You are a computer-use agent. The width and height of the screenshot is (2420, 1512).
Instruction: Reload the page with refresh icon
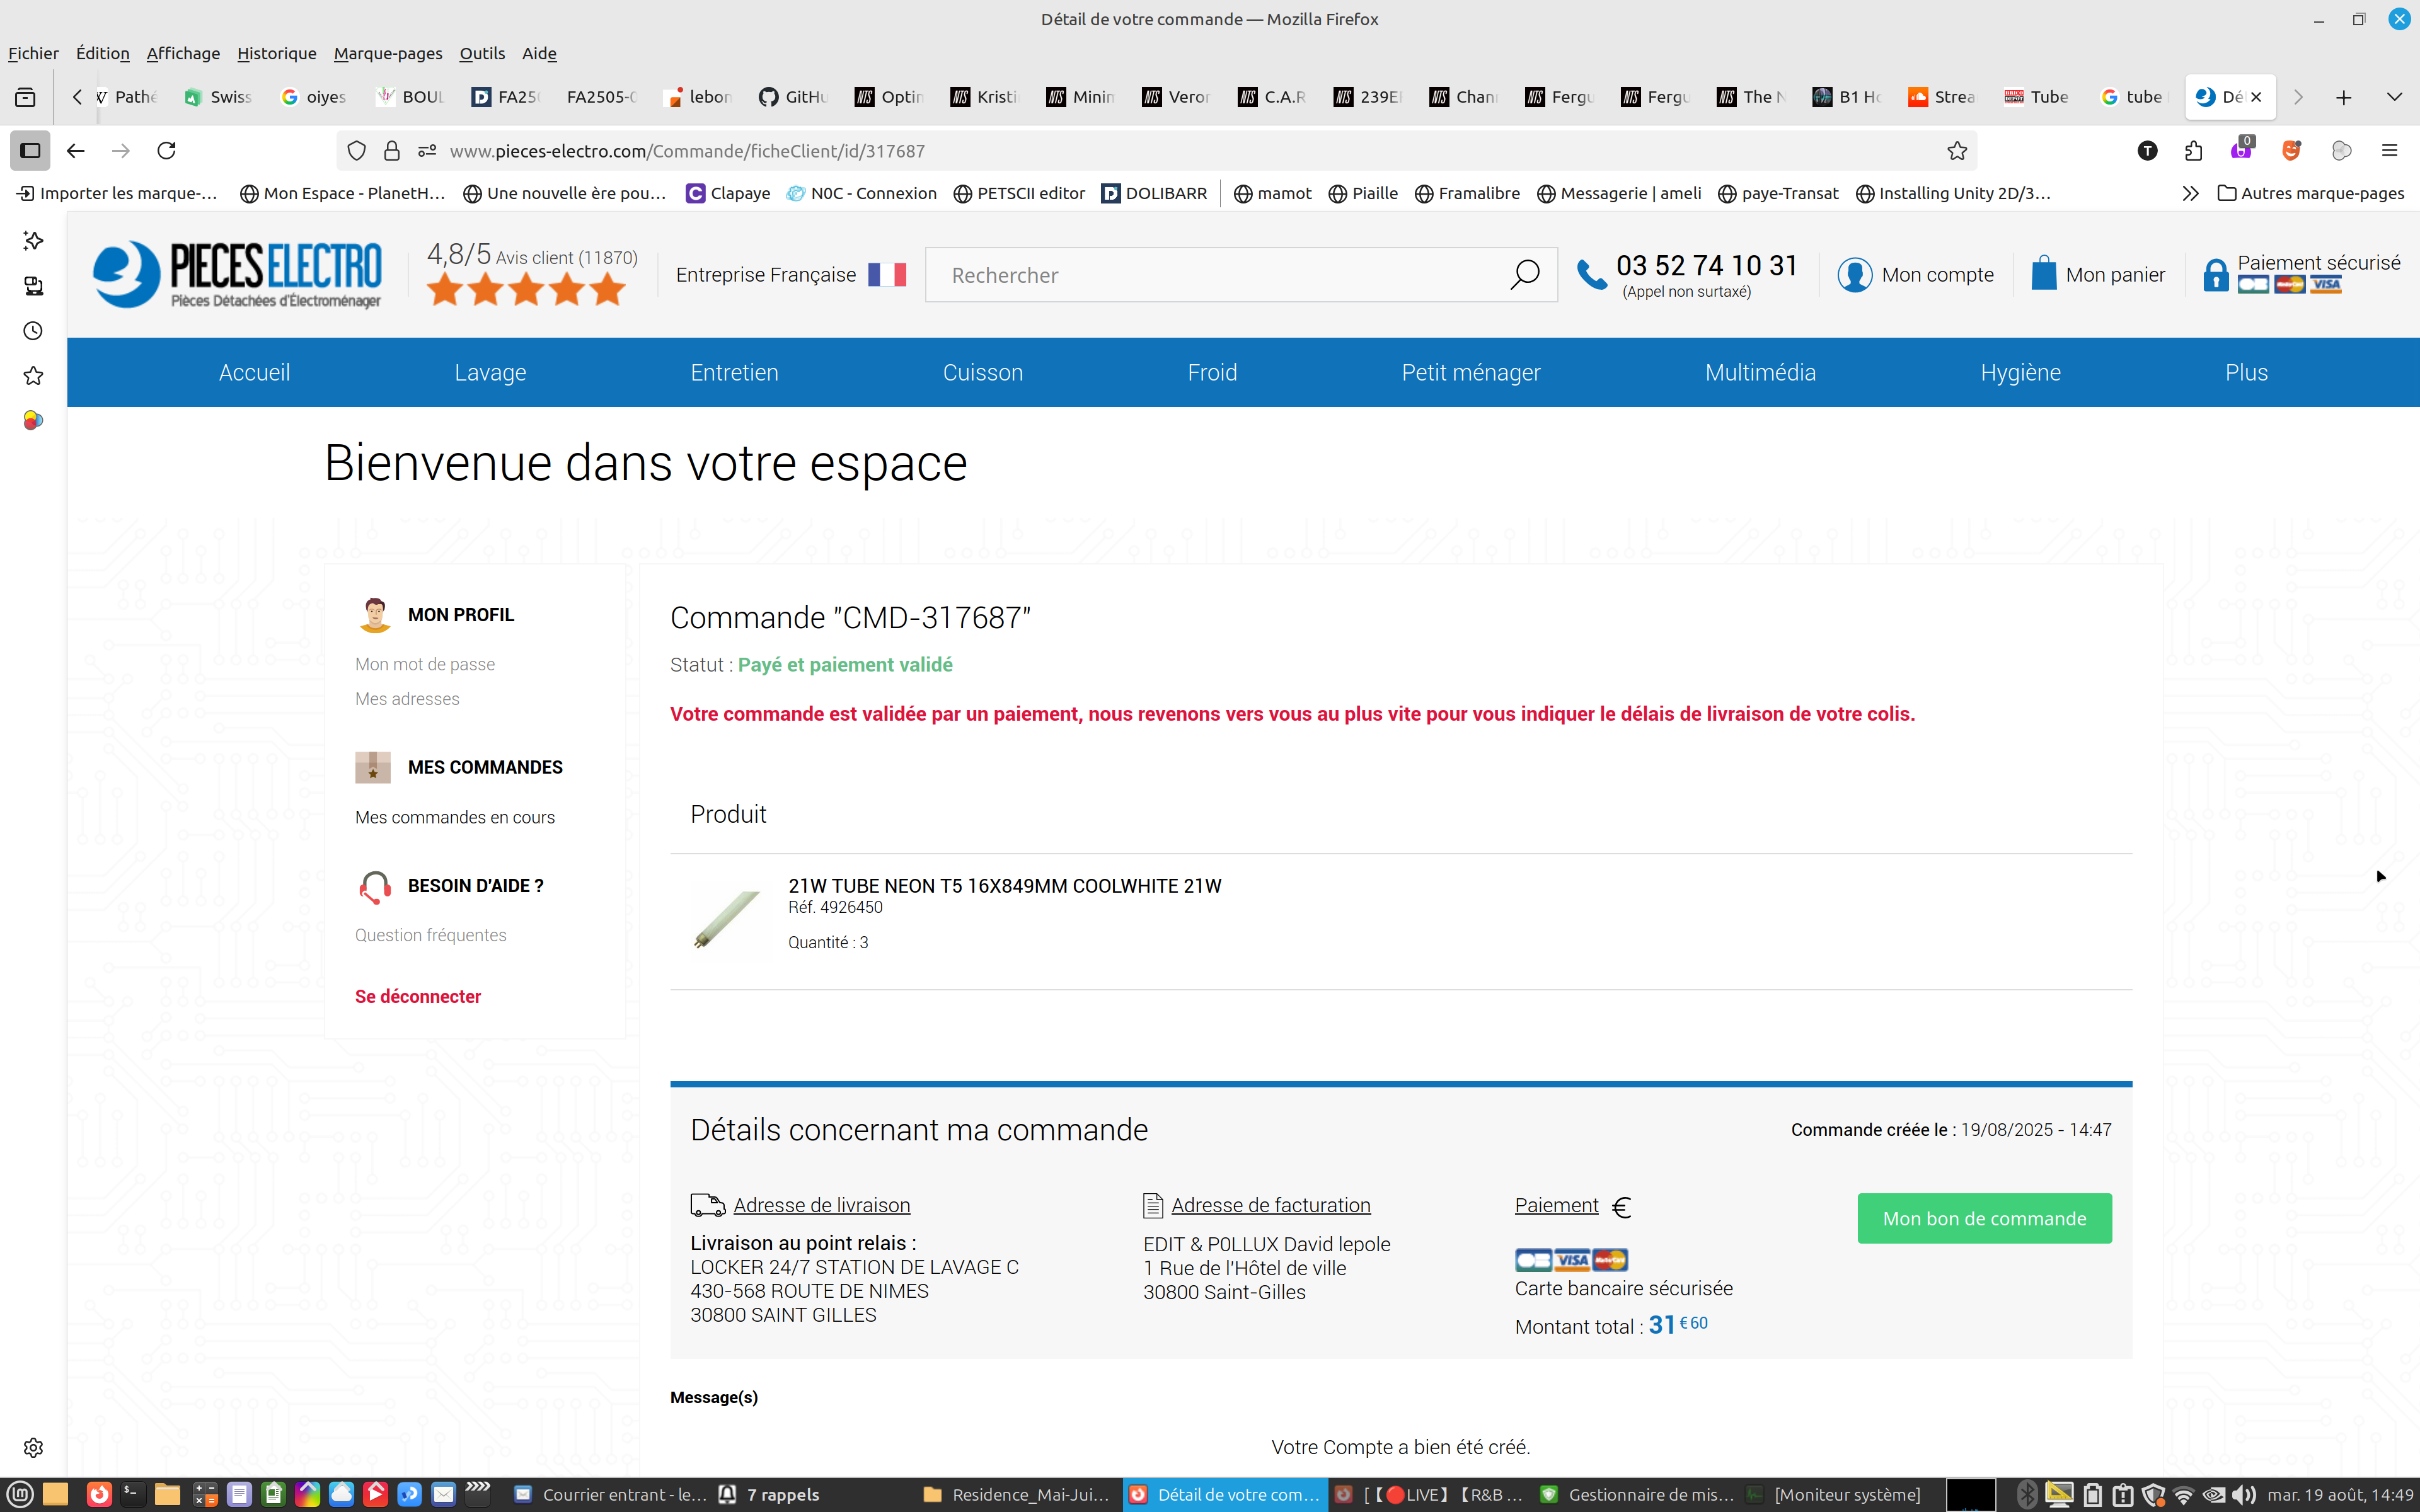pyautogui.click(x=167, y=151)
